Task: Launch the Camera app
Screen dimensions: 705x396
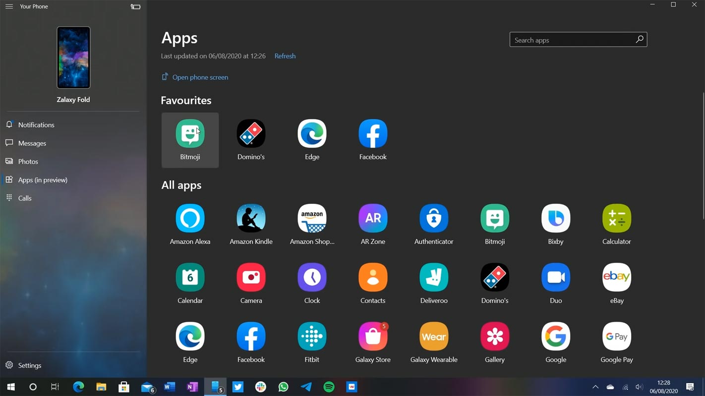Action: click(251, 283)
